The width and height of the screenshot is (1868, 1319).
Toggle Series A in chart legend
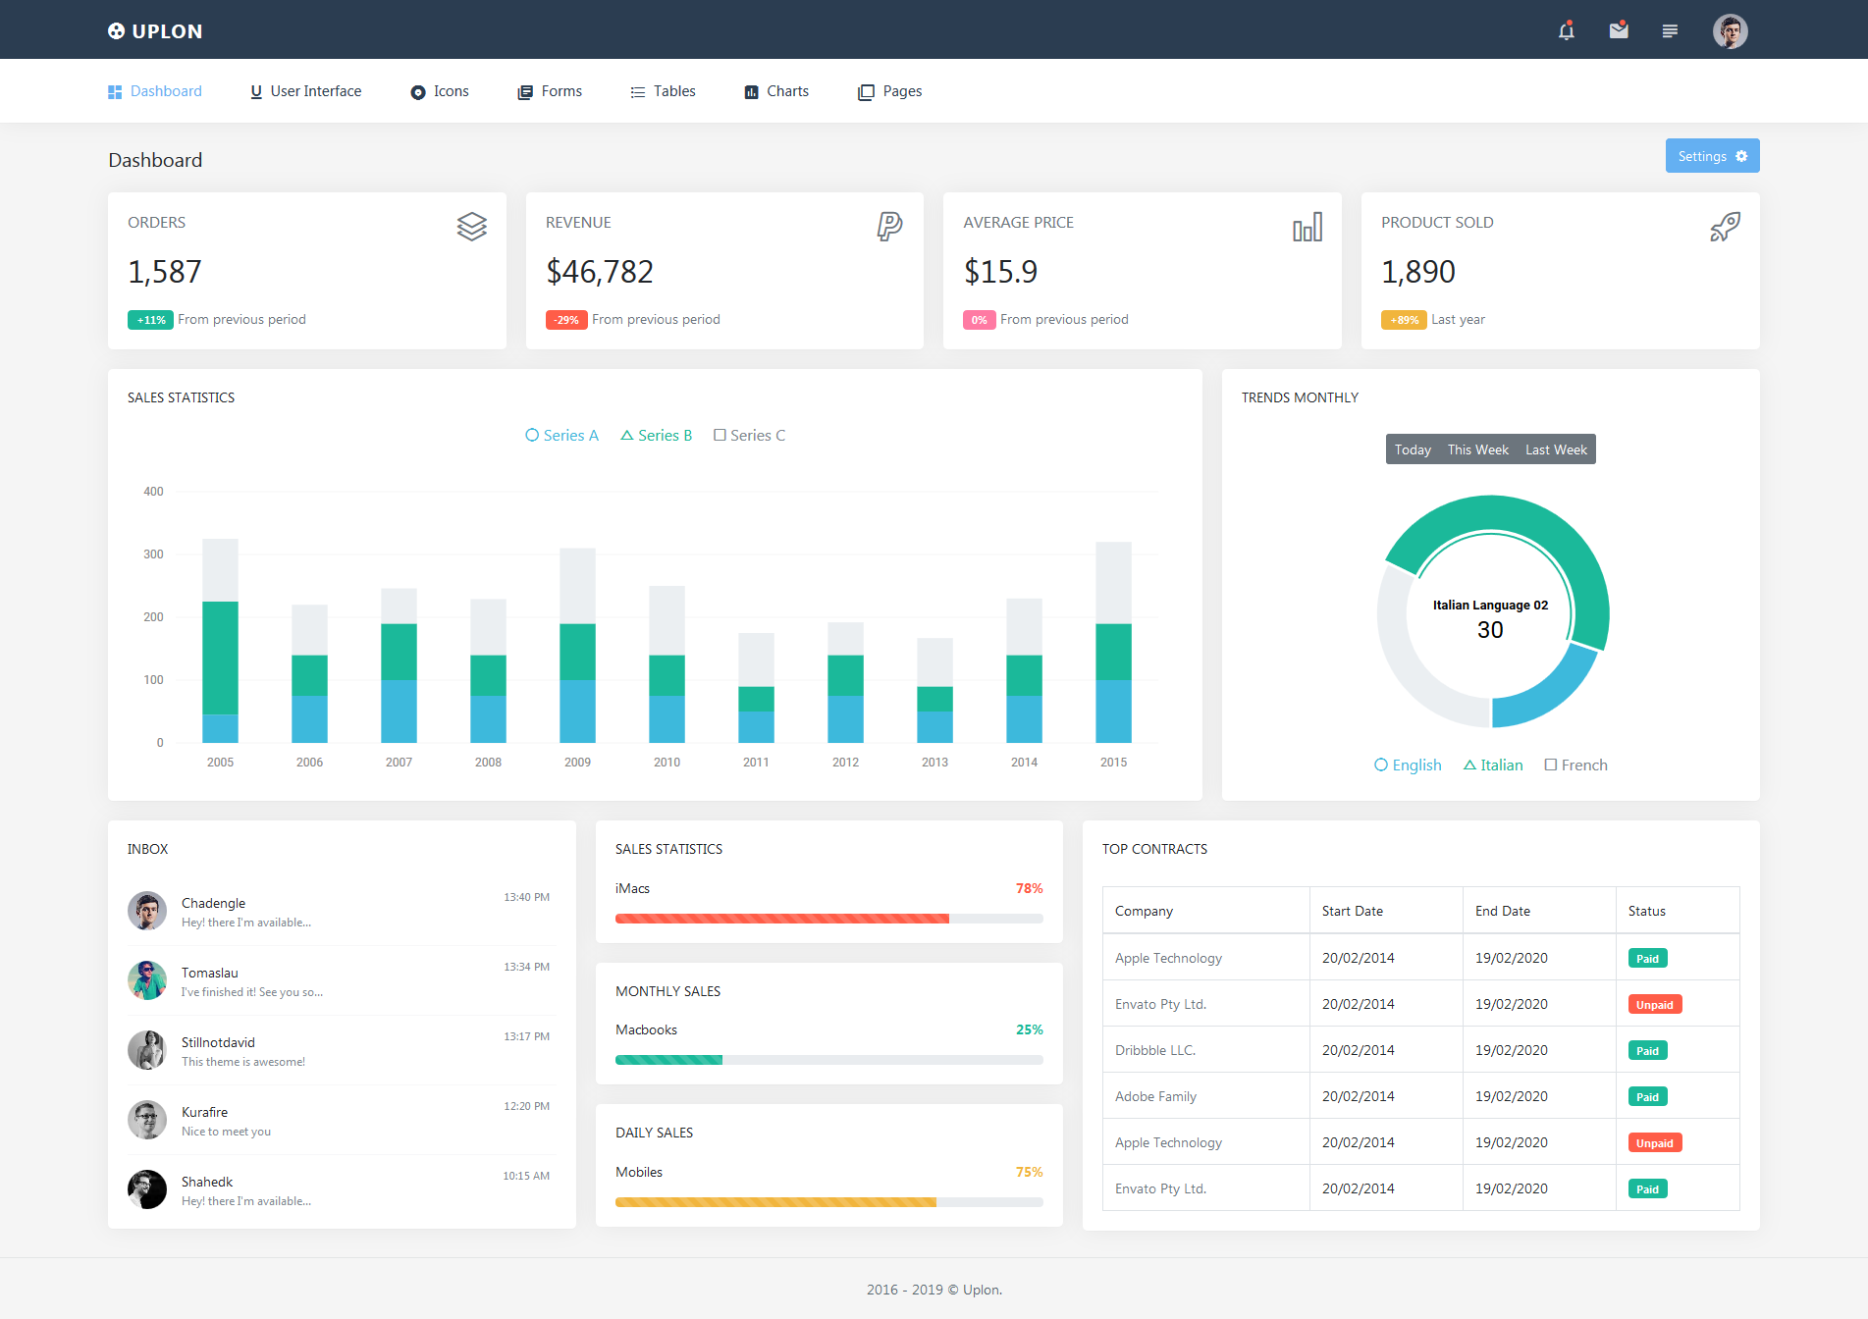[x=561, y=436]
